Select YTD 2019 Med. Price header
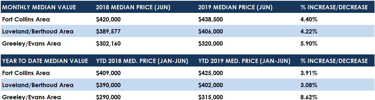Viewport: 375px width, 100px height. [244, 61]
